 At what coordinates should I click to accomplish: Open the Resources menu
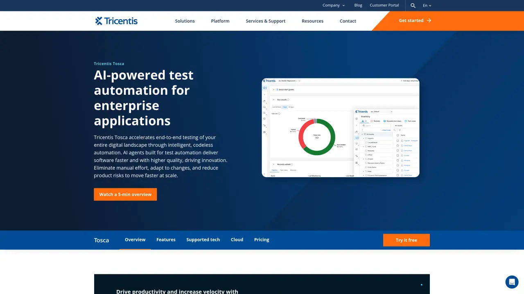coord(313,21)
